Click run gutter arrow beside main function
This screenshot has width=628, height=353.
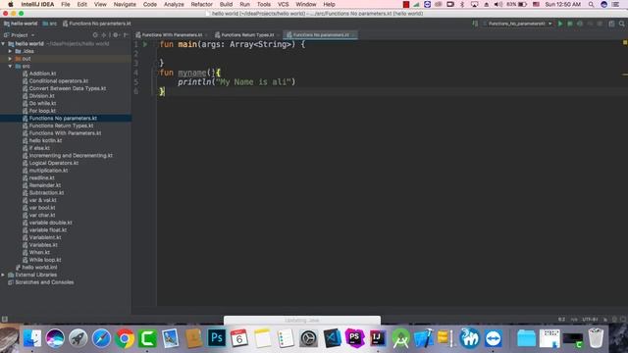tap(145, 44)
